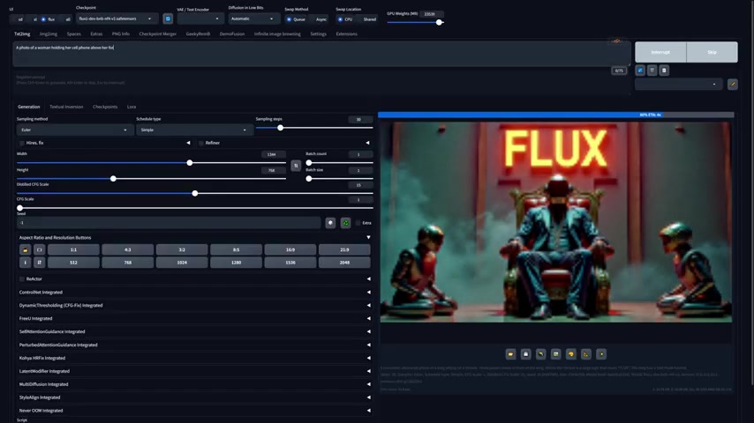This screenshot has width=754, height=423.
Task: Refresh the checkpoint list with the blue icon
Action: point(168,19)
